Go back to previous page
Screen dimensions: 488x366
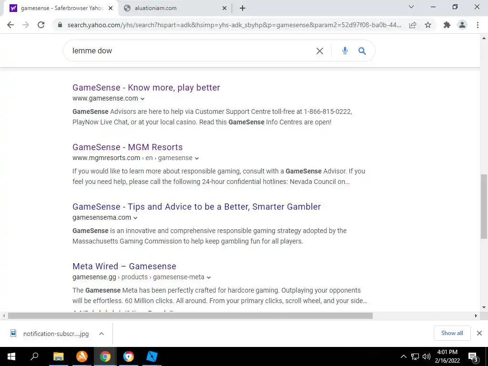10,25
